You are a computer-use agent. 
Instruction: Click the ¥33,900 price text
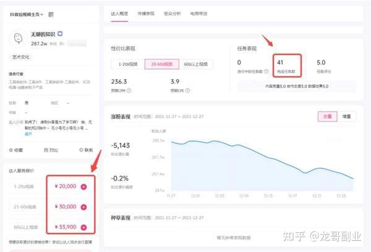tap(66, 227)
